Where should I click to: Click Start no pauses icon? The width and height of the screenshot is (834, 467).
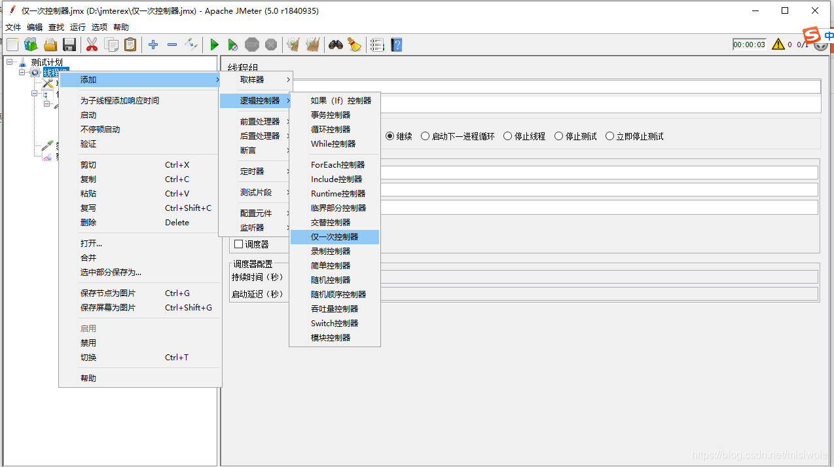[x=233, y=45]
